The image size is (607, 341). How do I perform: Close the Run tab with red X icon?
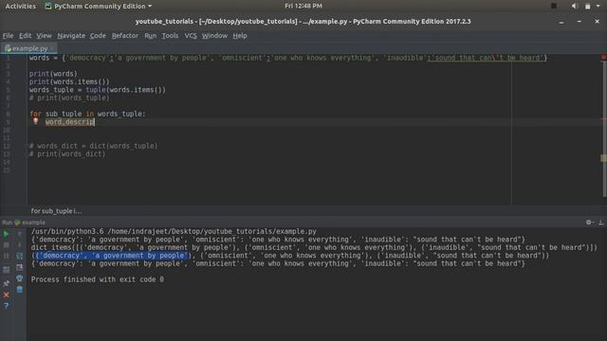click(x=6, y=295)
